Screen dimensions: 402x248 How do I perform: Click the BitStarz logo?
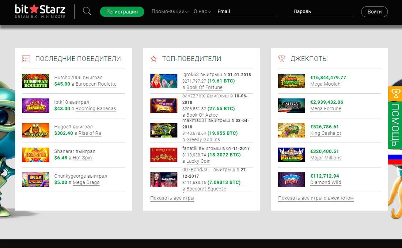pos(40,11)
